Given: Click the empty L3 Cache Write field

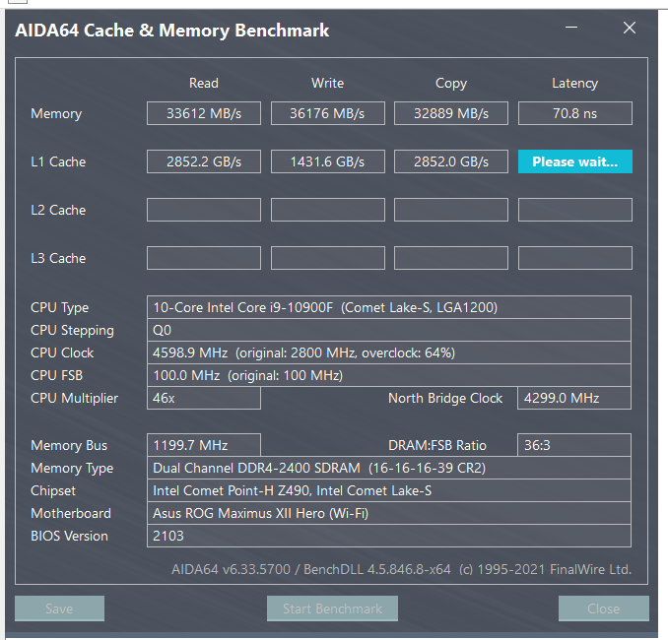Looking at the screenshot, I should [x=328, y=258].
